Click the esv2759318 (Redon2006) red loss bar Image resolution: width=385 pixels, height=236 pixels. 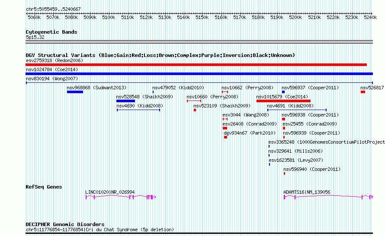196,65
